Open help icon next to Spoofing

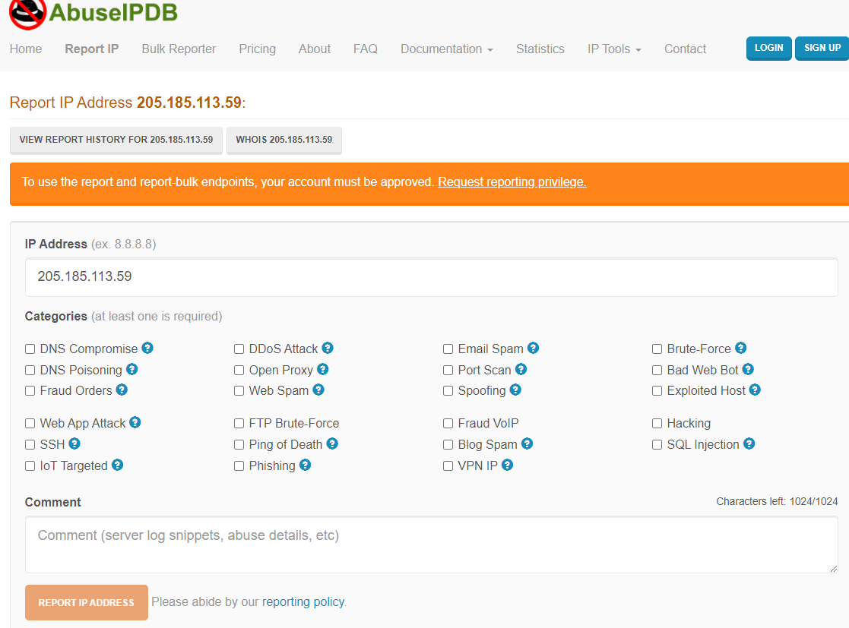515,390
